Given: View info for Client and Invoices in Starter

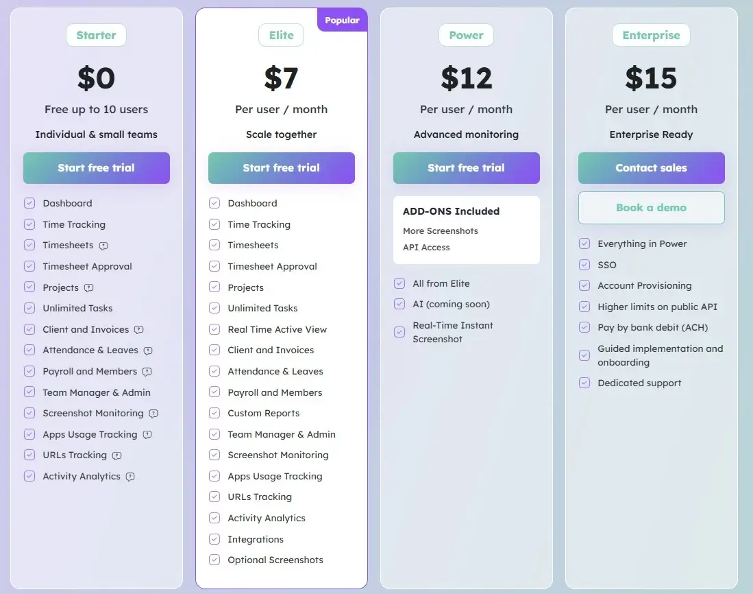Looking at the screenshot, I should pyautogui.click(x=138, y=329).
